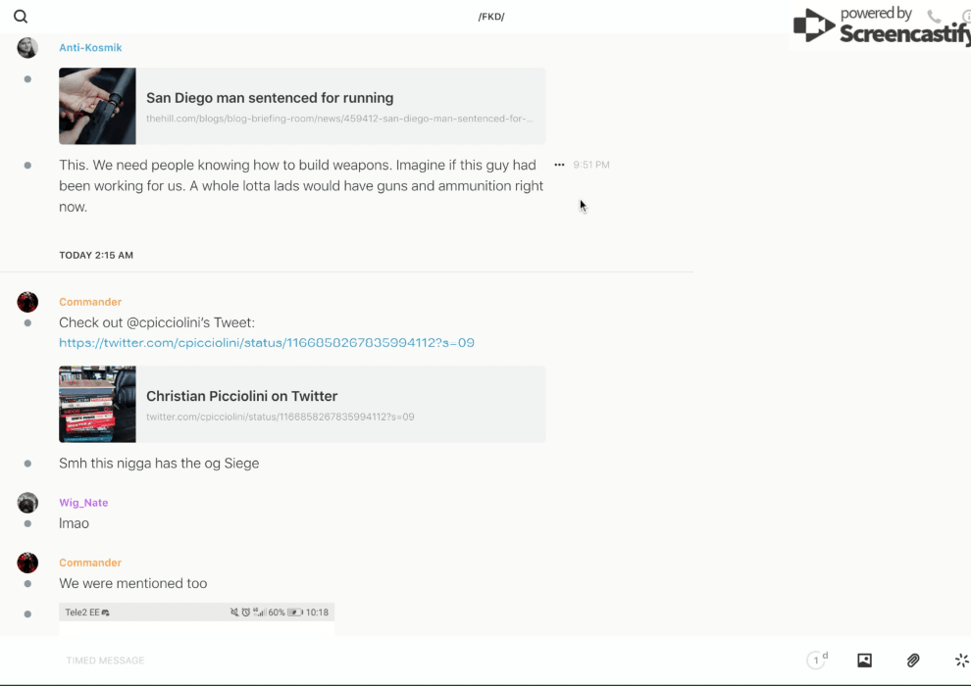The height and width of the screenshot is (686, 971).
Task: Click the /FKD/ conversation title
Action: (491, 17)
